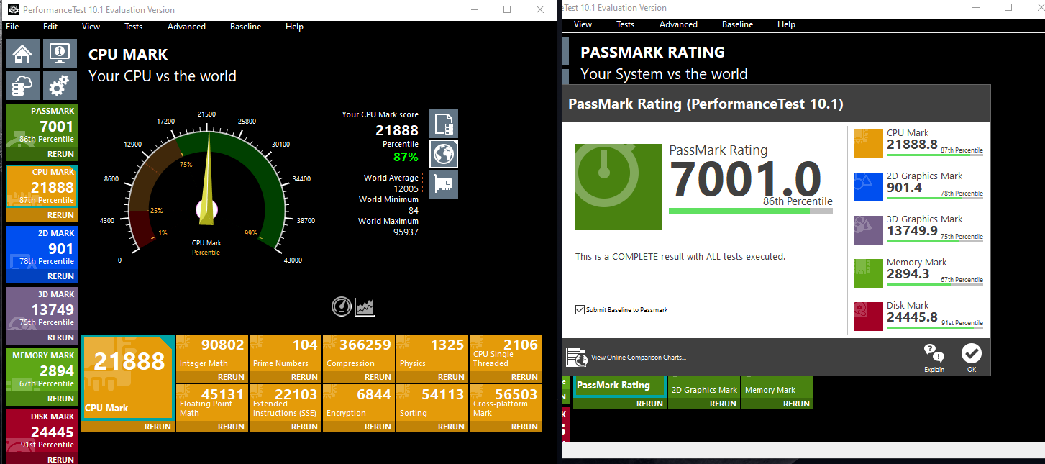This screenshot has height=464, width=1045.
Task: Open cloud baseline management icon
Action: point(23,86)
